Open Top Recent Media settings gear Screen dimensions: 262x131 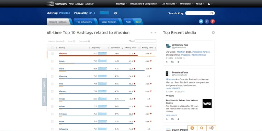(213, 32)
